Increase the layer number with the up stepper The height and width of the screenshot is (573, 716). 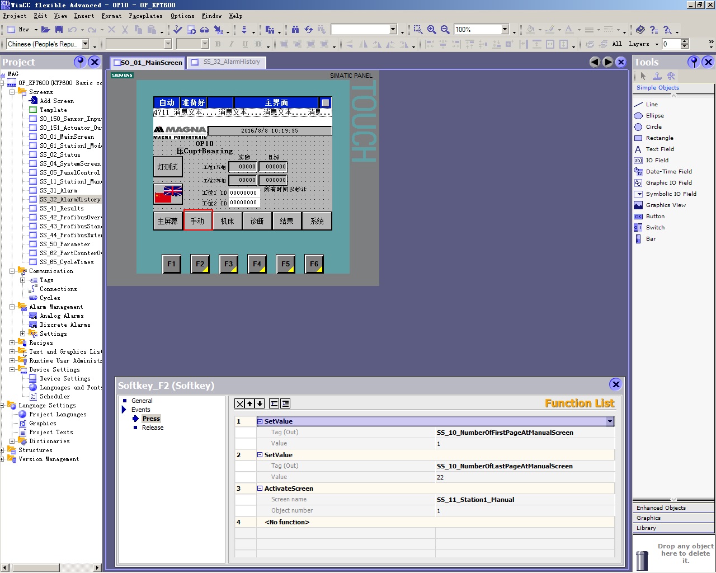point(685,41)
